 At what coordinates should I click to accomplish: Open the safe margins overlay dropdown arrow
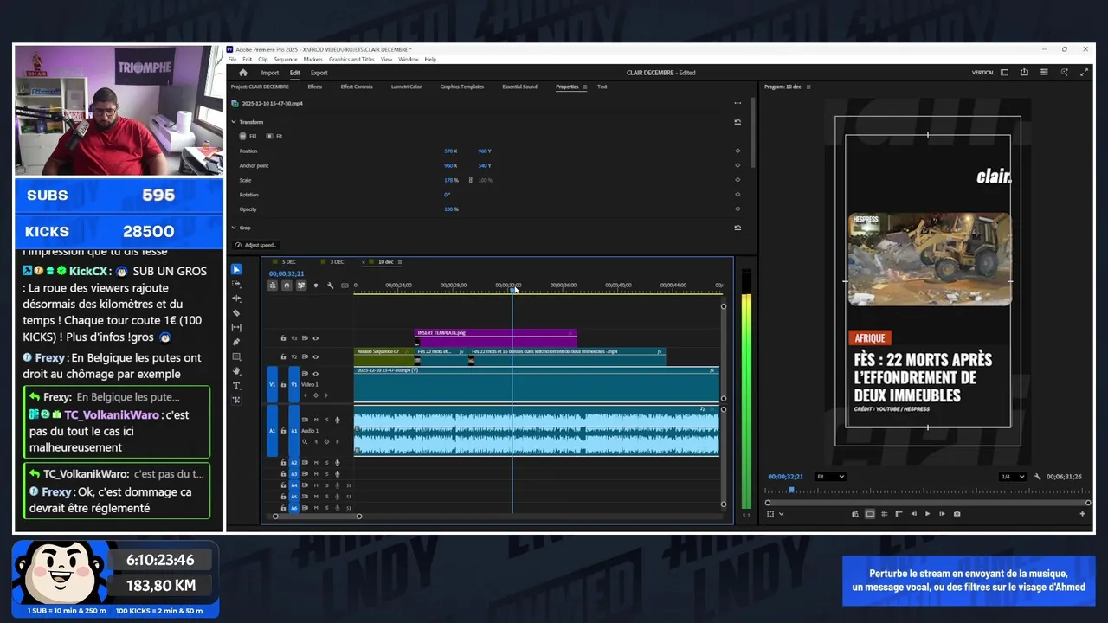click(x=781, y=514)
